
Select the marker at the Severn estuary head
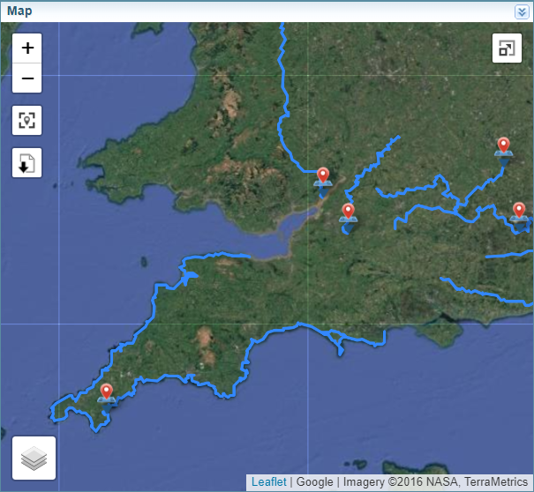[x=323, y=176]
